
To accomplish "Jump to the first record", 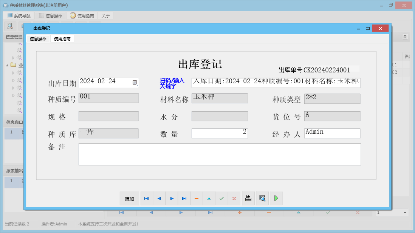I will click(x=146, y=198).
